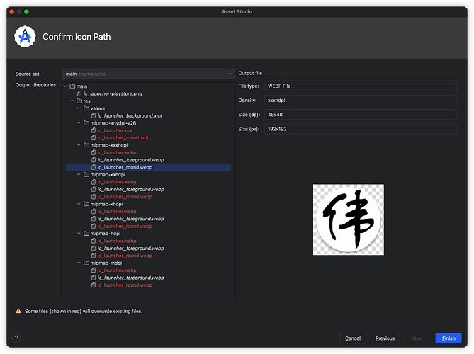
Task: Click the warning triangle icon
Action: [18, 311]
